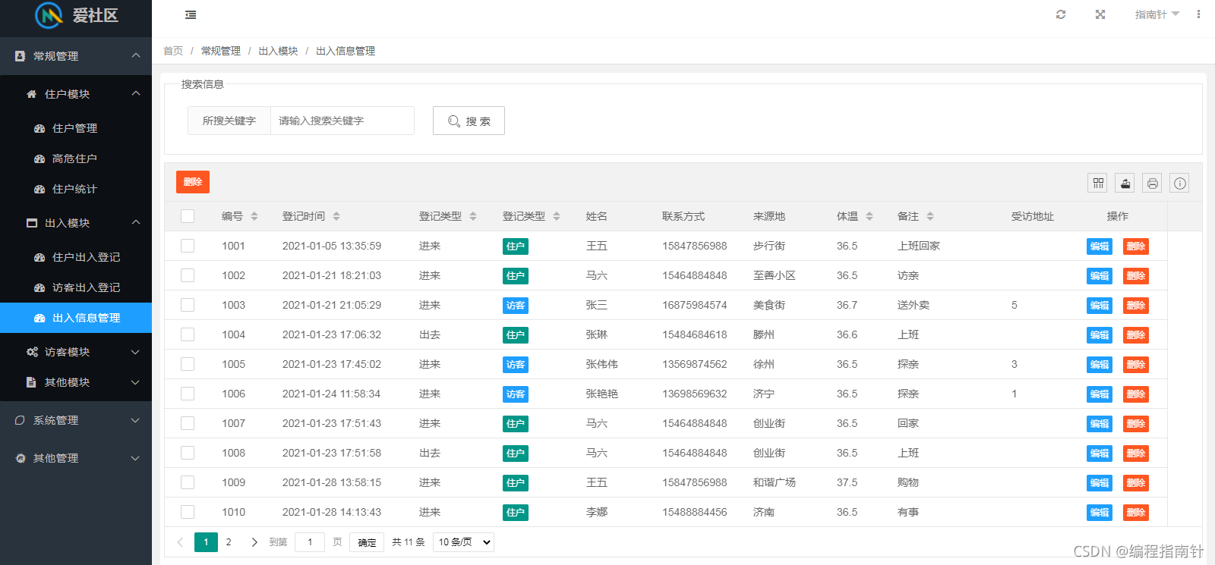Check the row 1002 checkbox

tap(188, 275)
